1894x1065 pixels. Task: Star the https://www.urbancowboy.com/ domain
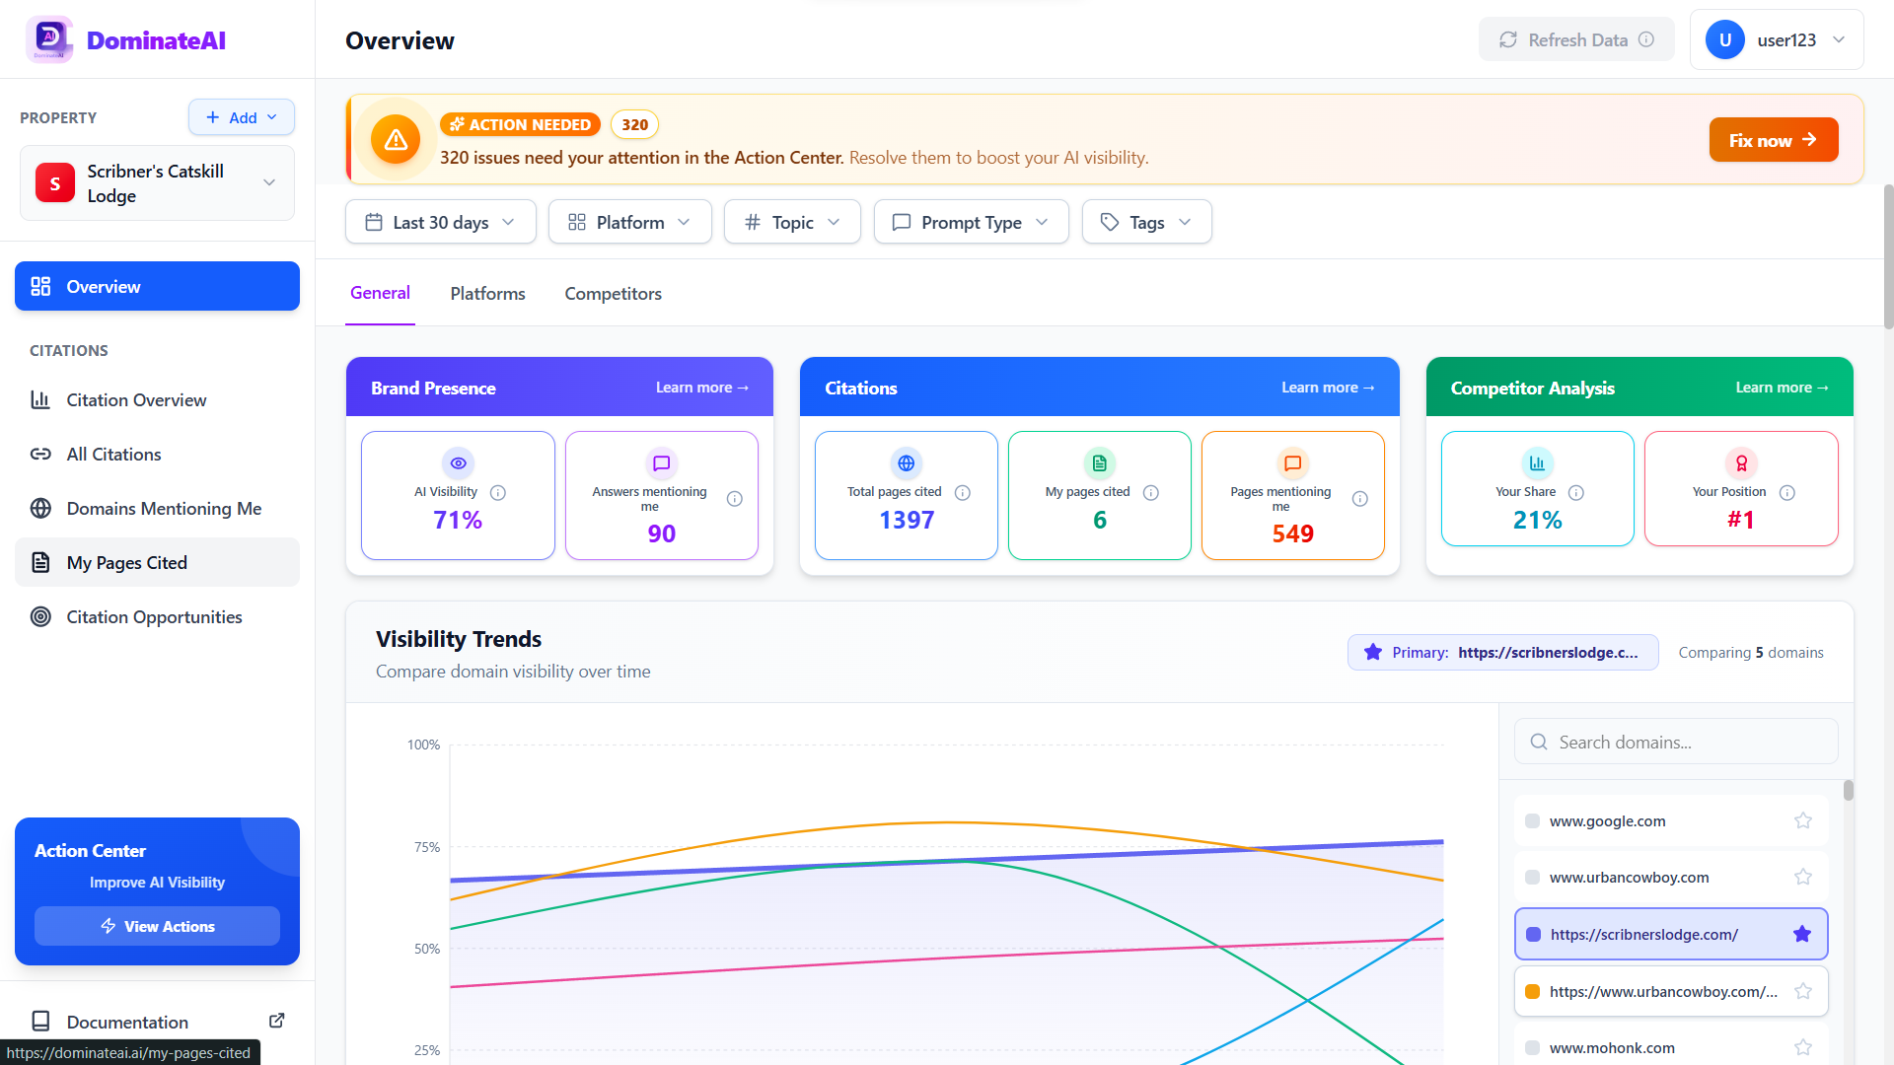tap(1803, 991)
